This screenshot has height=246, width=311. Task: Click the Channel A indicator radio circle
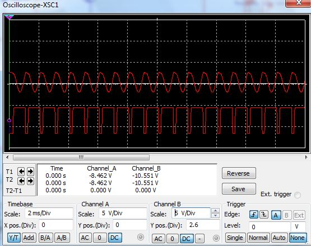[x=141, y=237]
